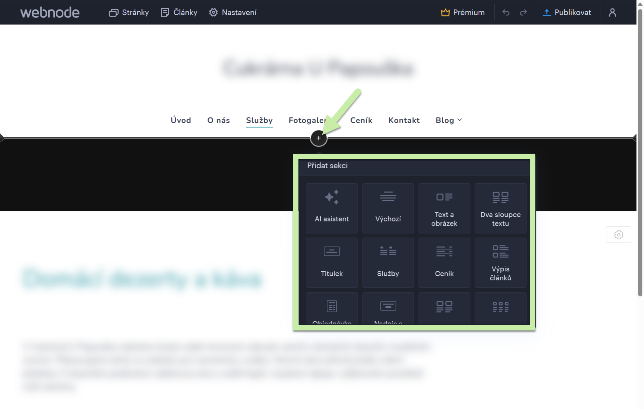Add the Nadpis a section tile
This screenshot has height=409, width=644.
click(388, 309)
